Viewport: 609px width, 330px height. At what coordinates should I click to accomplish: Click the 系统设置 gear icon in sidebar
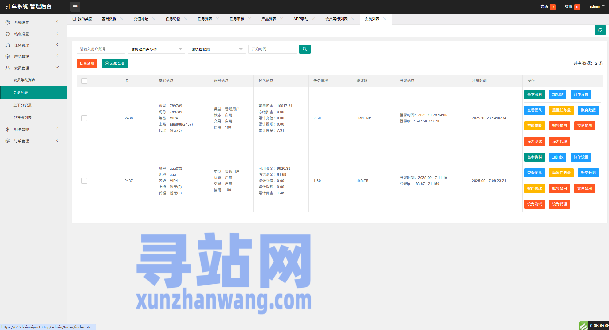[x=8, y=22]
